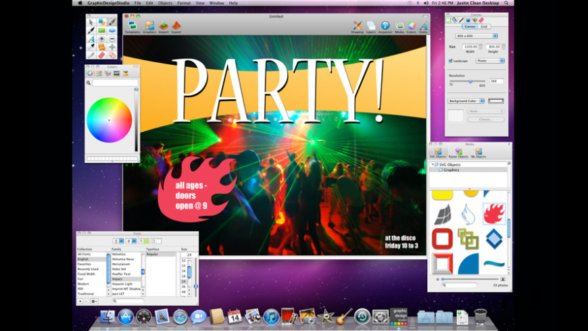Choose the Favorites font collection
The height and width of the screenshot is (331, 588).
84,264
